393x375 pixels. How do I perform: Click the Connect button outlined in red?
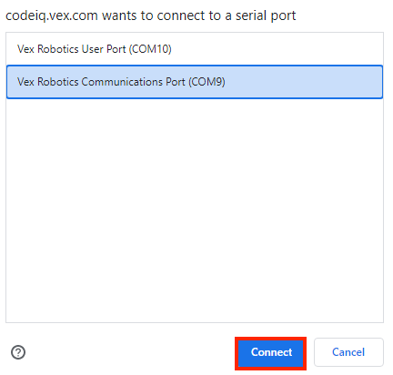click(270, 353)
